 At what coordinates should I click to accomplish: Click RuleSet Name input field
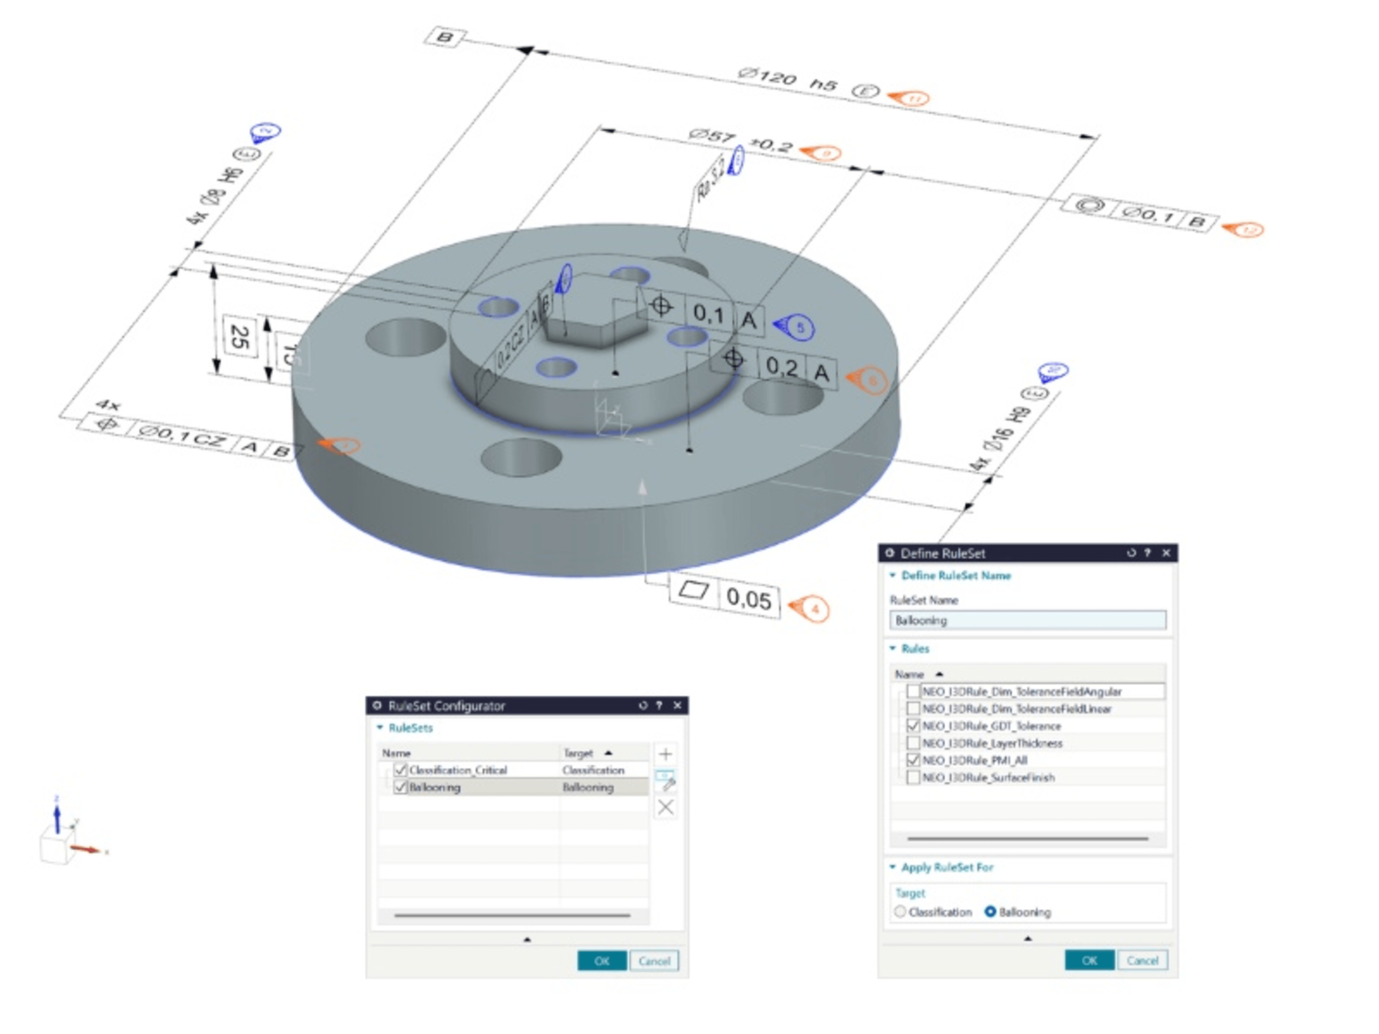pos(1028,621)
